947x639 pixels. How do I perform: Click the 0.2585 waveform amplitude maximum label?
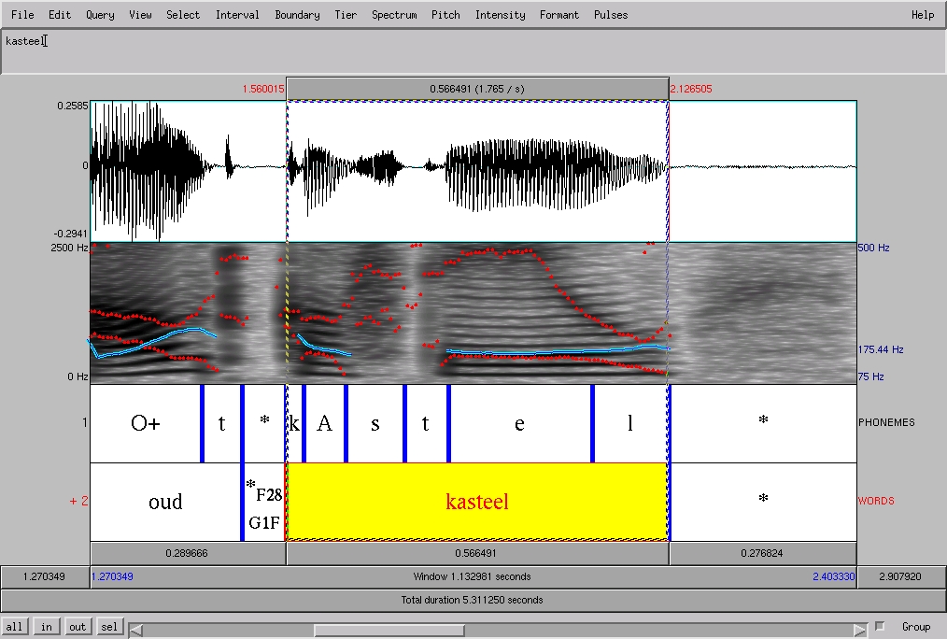(x=73, y=106)
